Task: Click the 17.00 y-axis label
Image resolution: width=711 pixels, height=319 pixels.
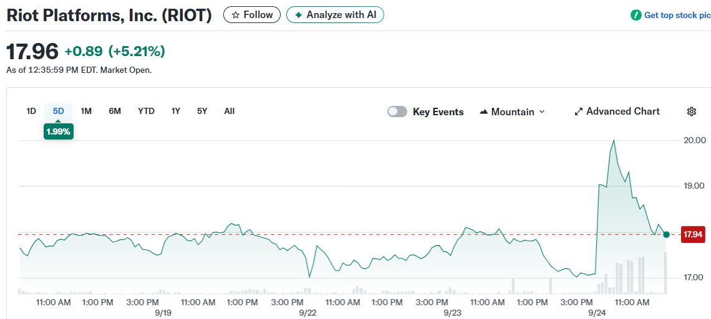Action: click(694, 277)
